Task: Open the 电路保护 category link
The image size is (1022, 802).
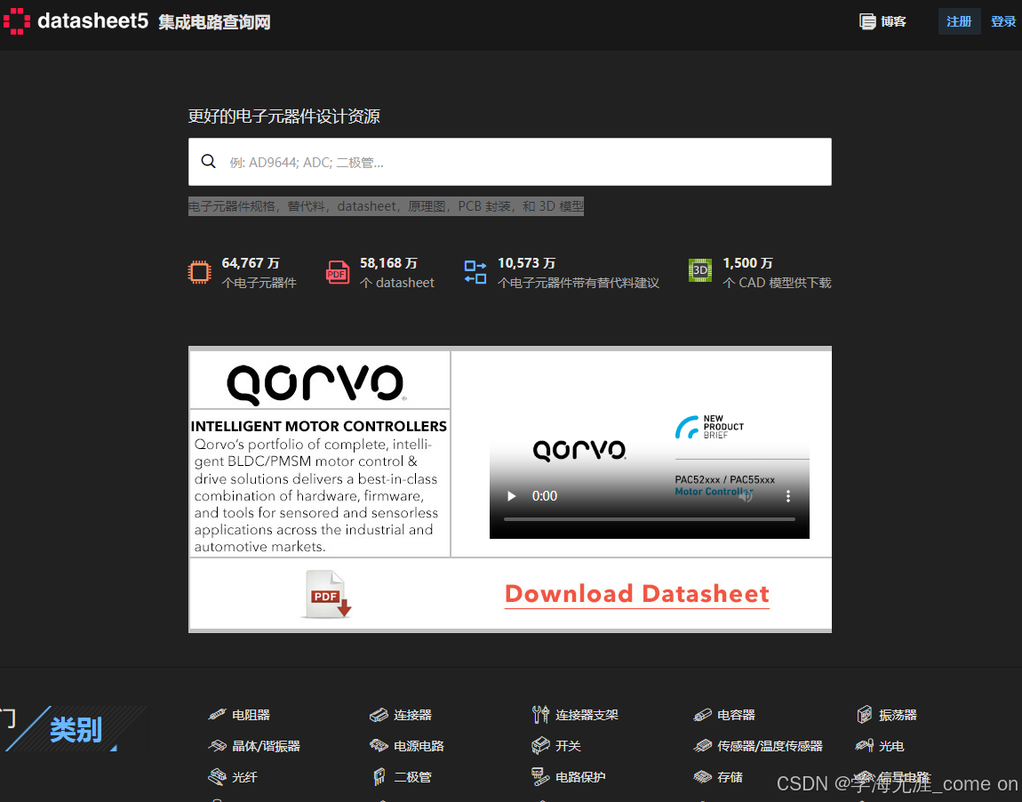Action: click(x=580, y=777)
